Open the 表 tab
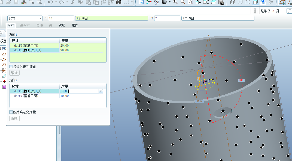Viewport: 292px width, 161px height. (x=51, y=25)
